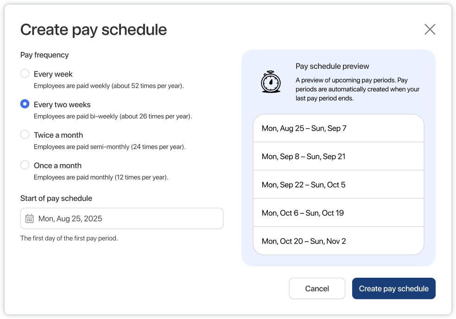The height and width of the screenshot is (319, 456).
Task: Click the Twice a month label text
Action: (x=58, y=135)
